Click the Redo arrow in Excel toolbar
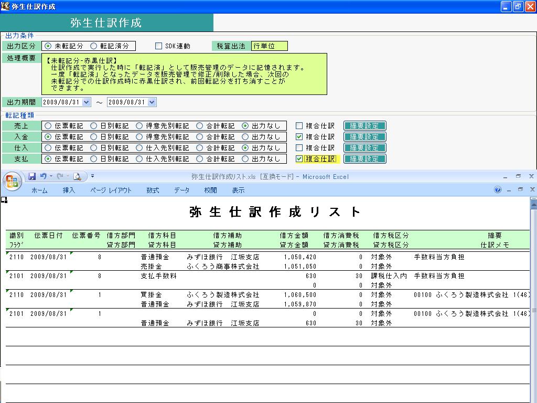The image size is (537, 403). (60, 176)
